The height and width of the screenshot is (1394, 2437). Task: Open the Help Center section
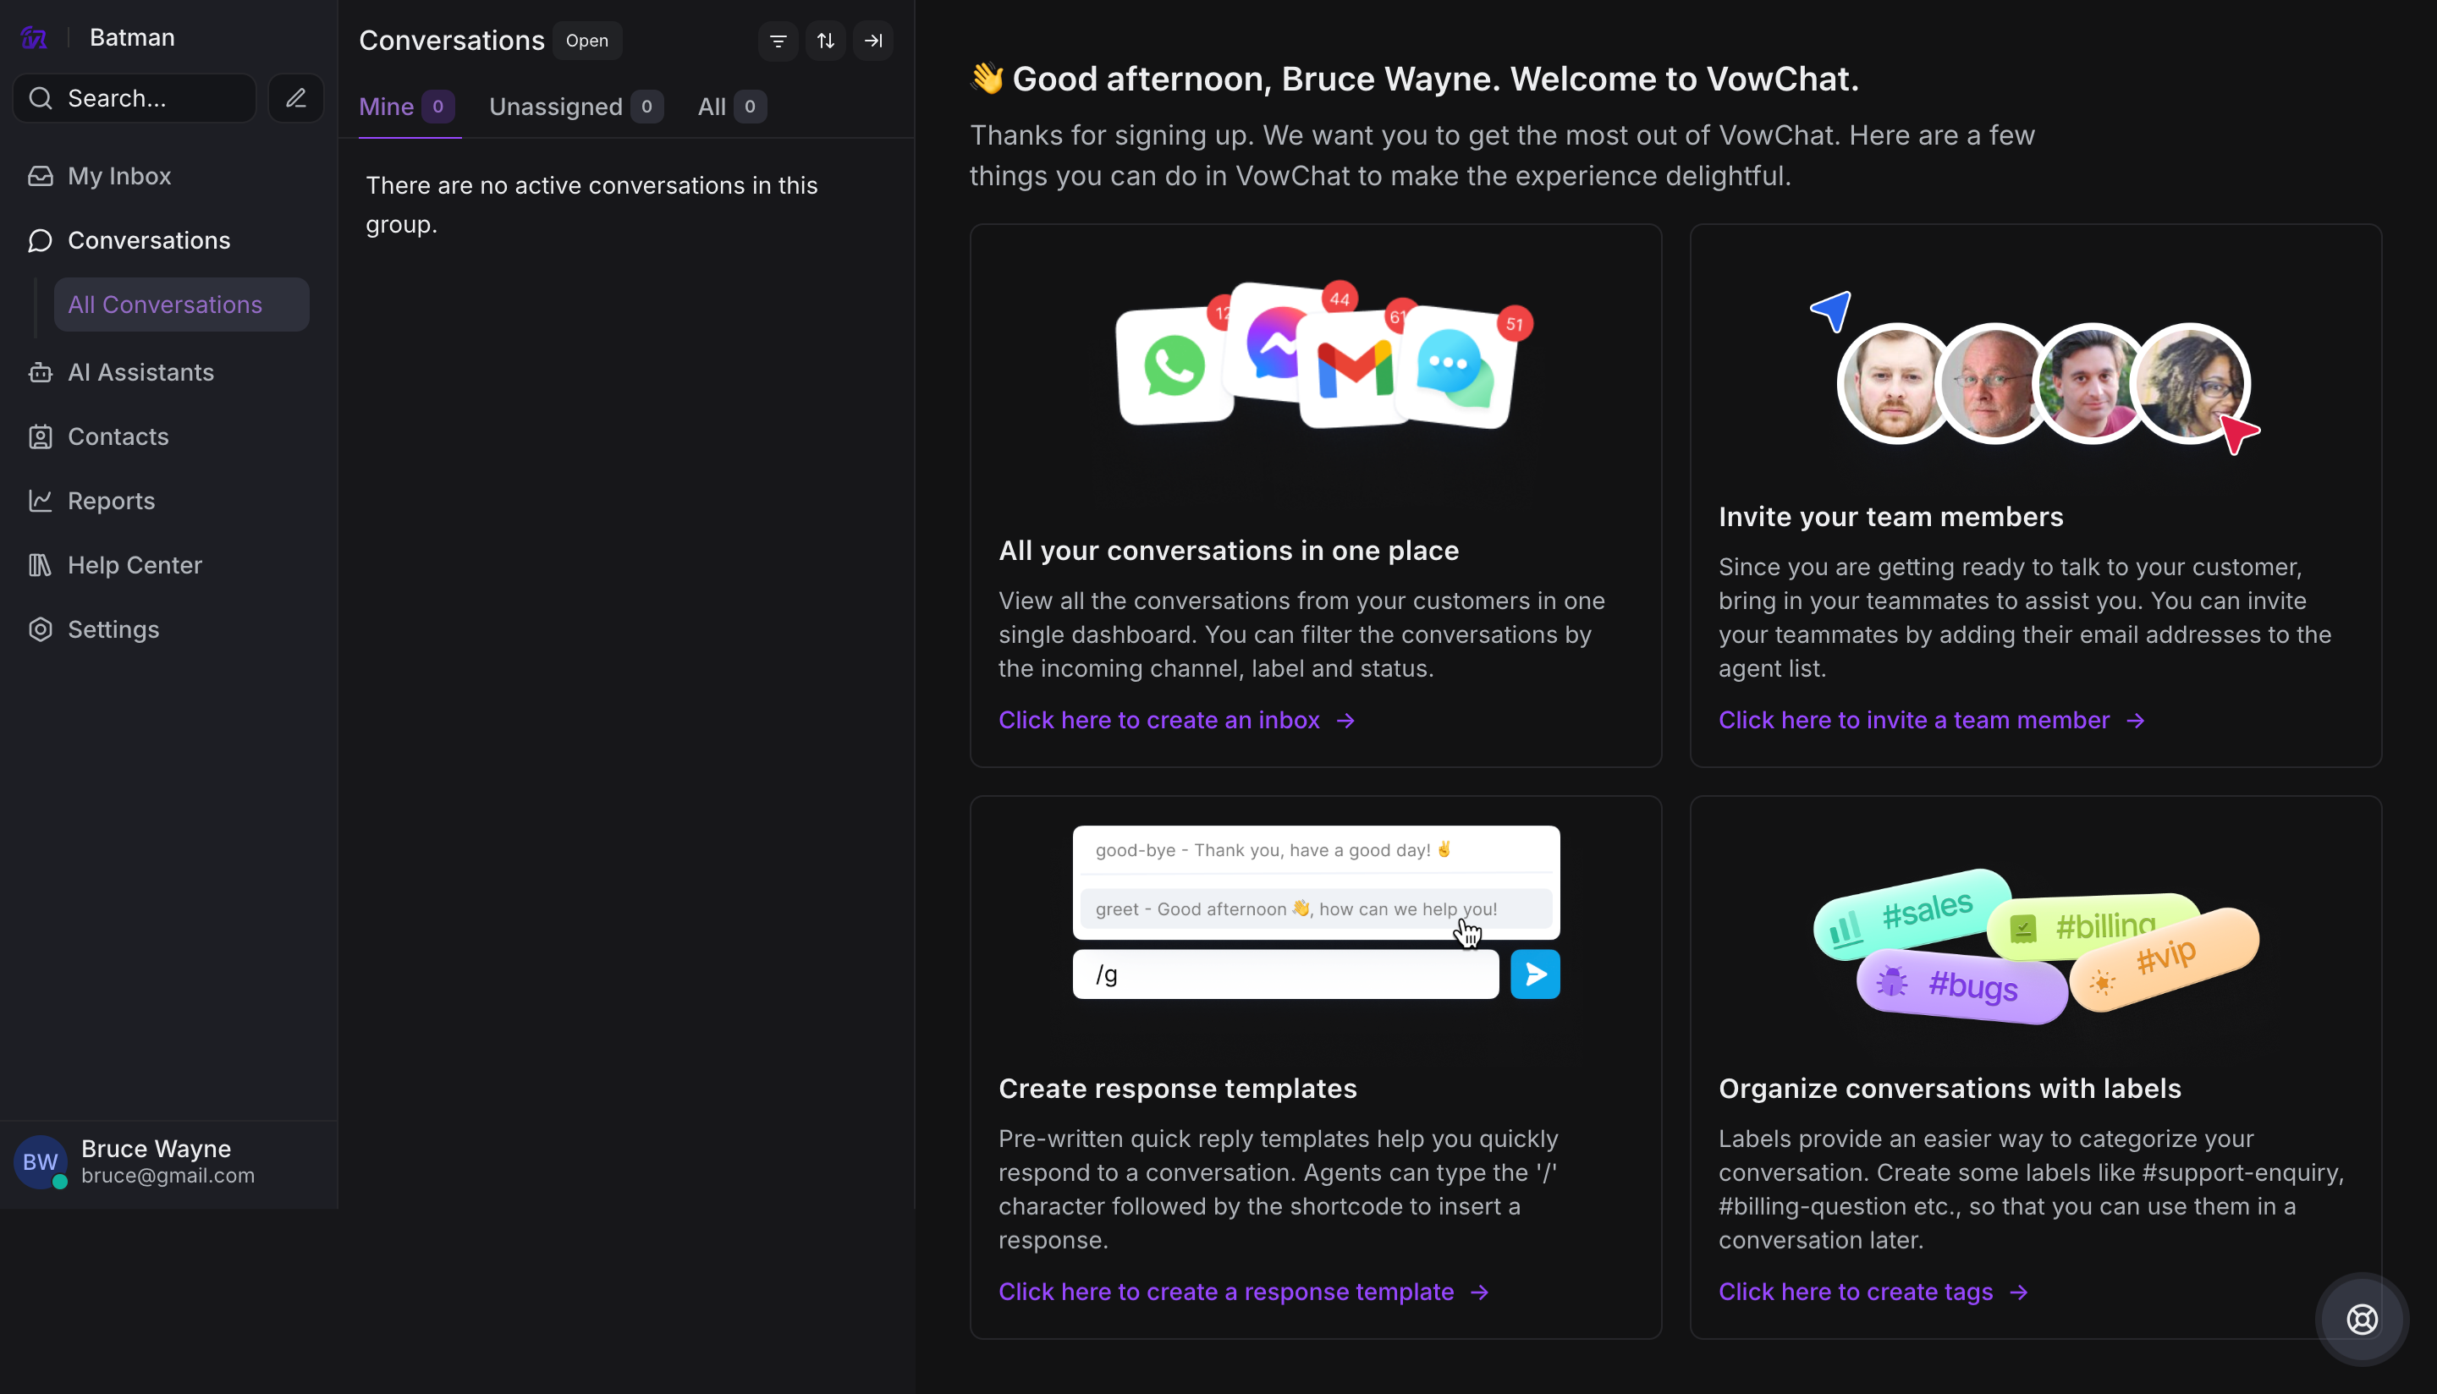click(x=134, y=565)
